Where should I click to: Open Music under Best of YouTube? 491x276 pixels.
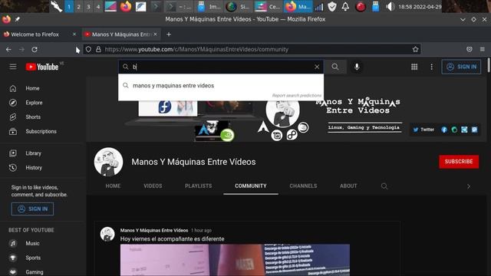pyautogui.click(x=43, y=244)
